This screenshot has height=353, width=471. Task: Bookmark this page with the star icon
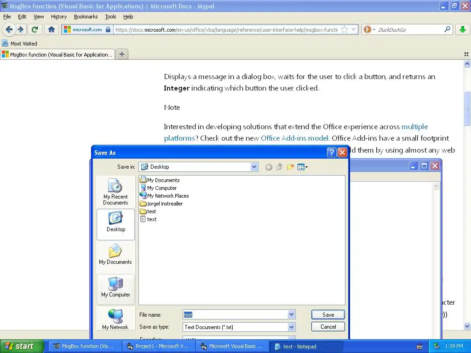pyautogui.click(x=345, y=29)
